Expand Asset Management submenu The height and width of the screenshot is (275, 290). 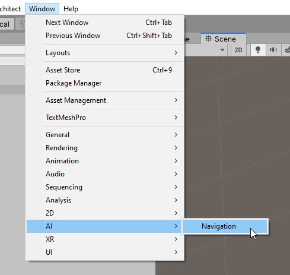(105, 100)
